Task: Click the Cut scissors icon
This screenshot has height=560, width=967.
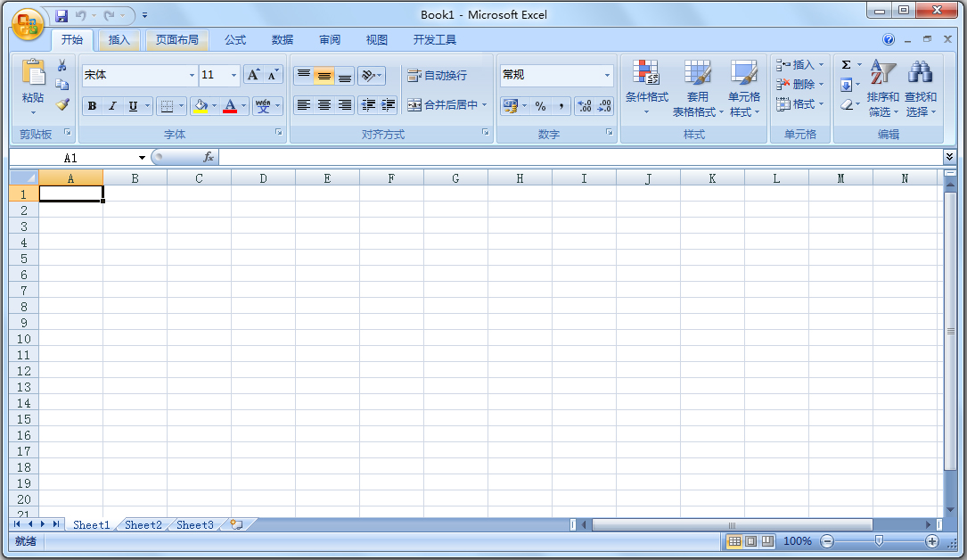Action: 61,65
